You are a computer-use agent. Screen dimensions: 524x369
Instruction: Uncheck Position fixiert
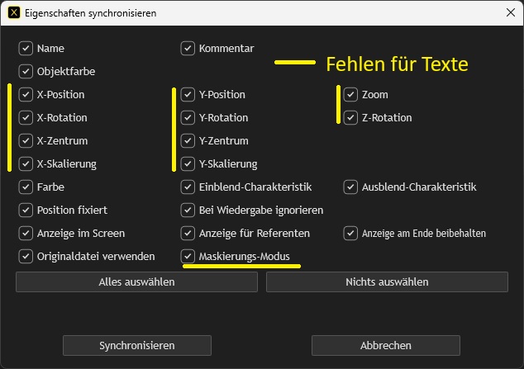[x=26, y=211]
